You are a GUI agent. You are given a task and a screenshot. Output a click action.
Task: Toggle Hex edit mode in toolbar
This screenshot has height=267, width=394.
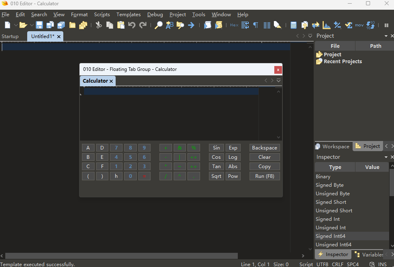(234, 25)
